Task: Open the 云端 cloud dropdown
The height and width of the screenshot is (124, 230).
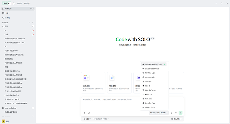Action: pos(87,119)
